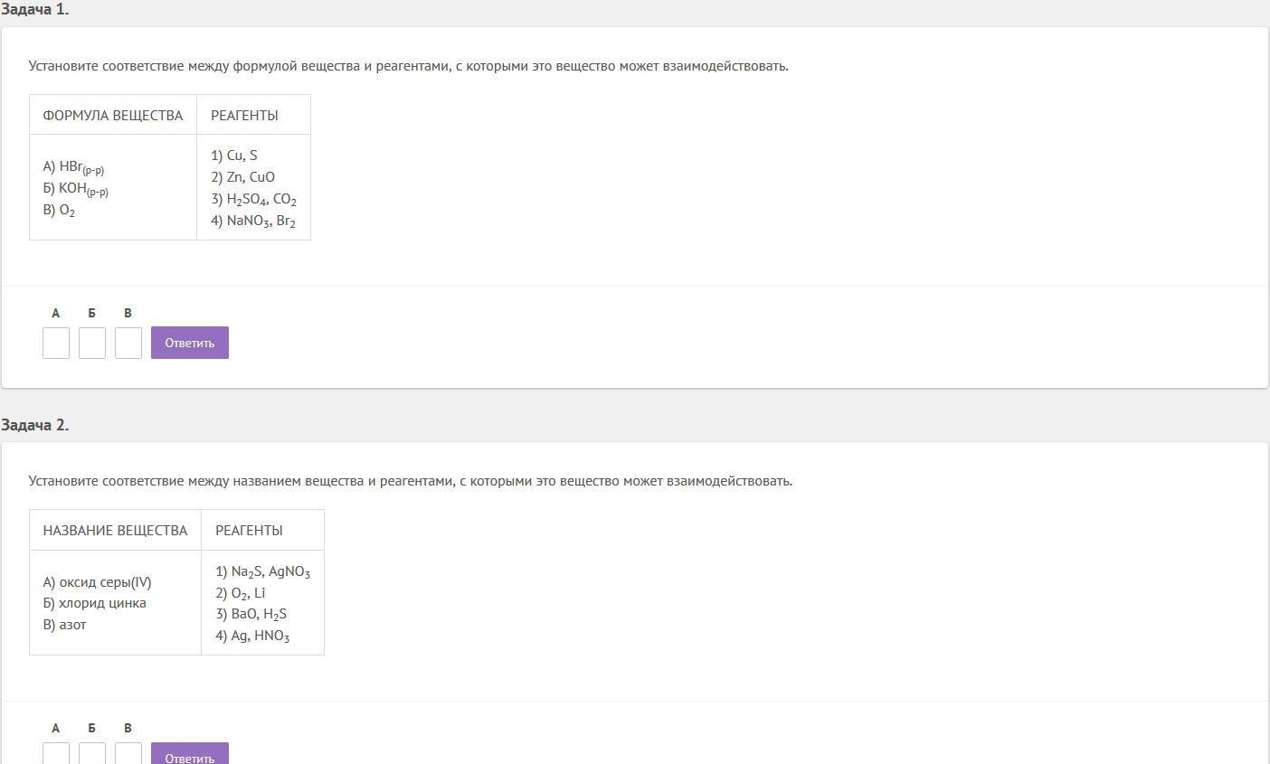Click the HBr substance entry
Image resolution: width=1270 pixels, height=764 pixels.
73,167
